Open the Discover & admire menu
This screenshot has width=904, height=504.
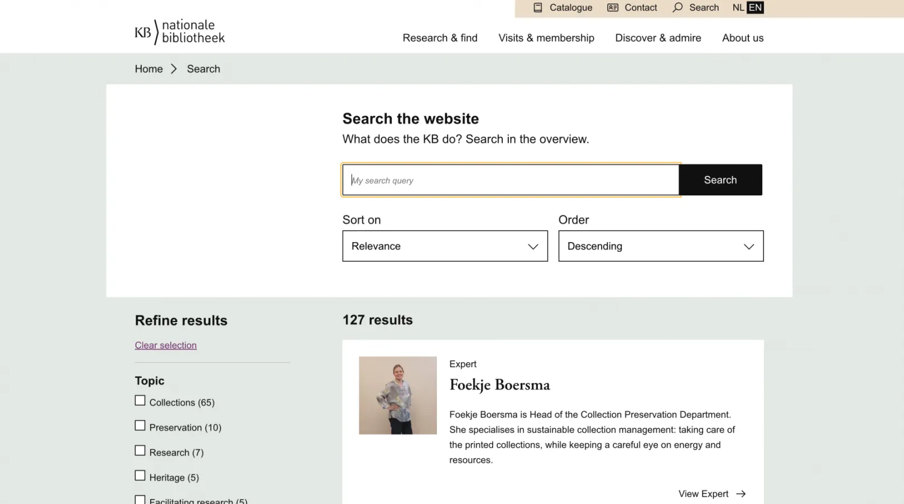click(x=658, y=38)
